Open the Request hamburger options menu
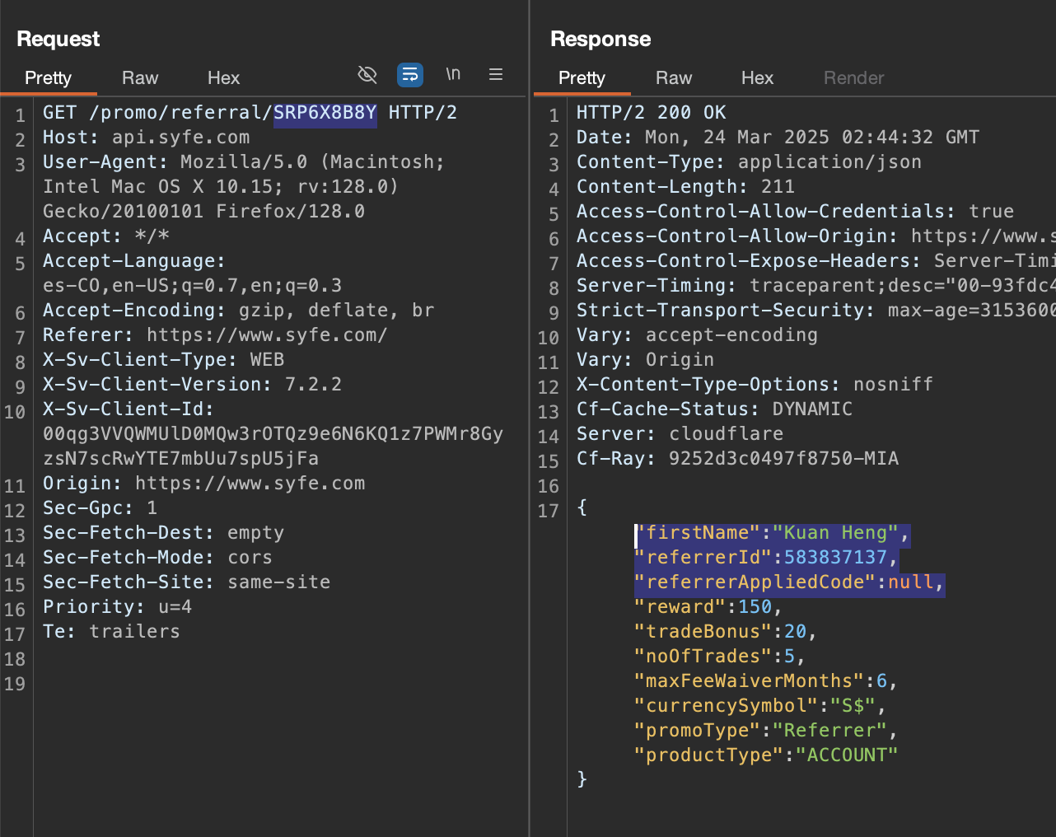The width and height of the screenshot is (1056, 837). (x=496, y=75)
